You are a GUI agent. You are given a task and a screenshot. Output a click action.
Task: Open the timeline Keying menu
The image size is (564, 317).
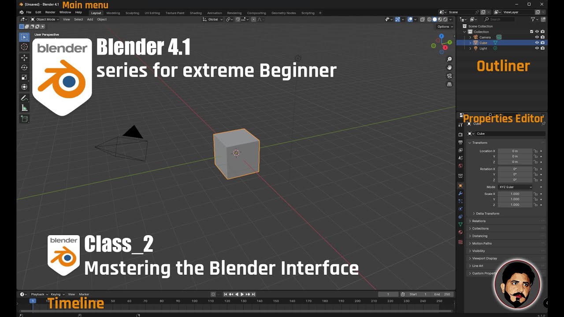(x=57, y=294)
